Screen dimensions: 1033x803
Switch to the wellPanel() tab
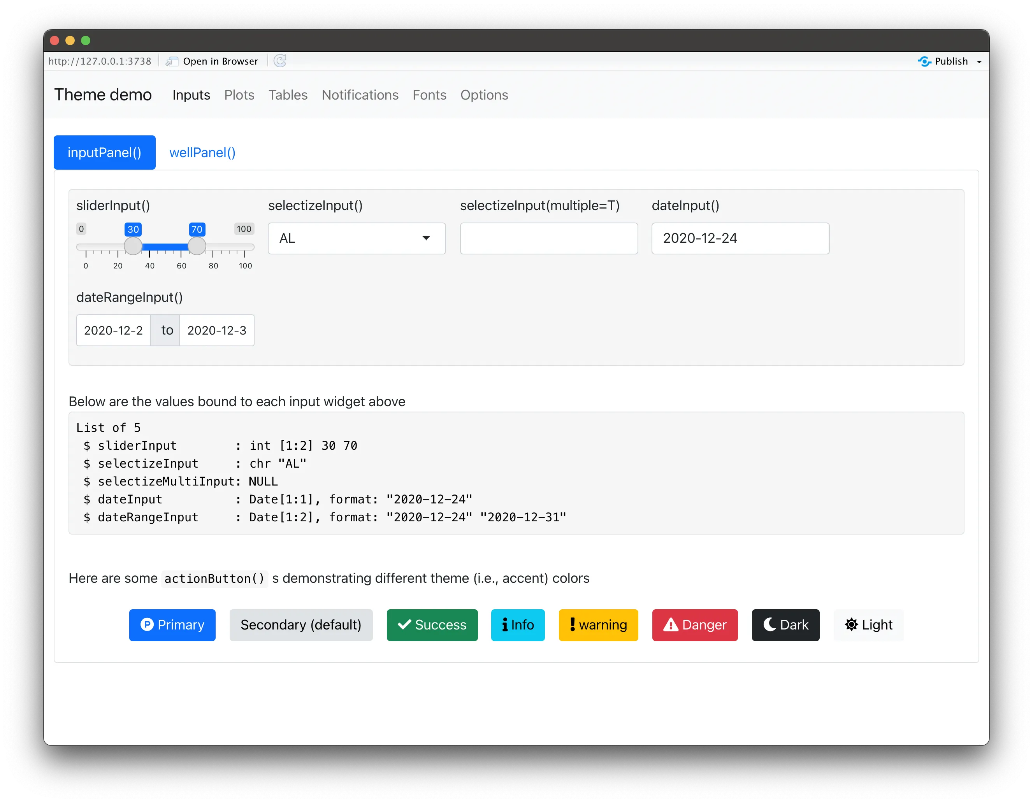coord(202,153)
